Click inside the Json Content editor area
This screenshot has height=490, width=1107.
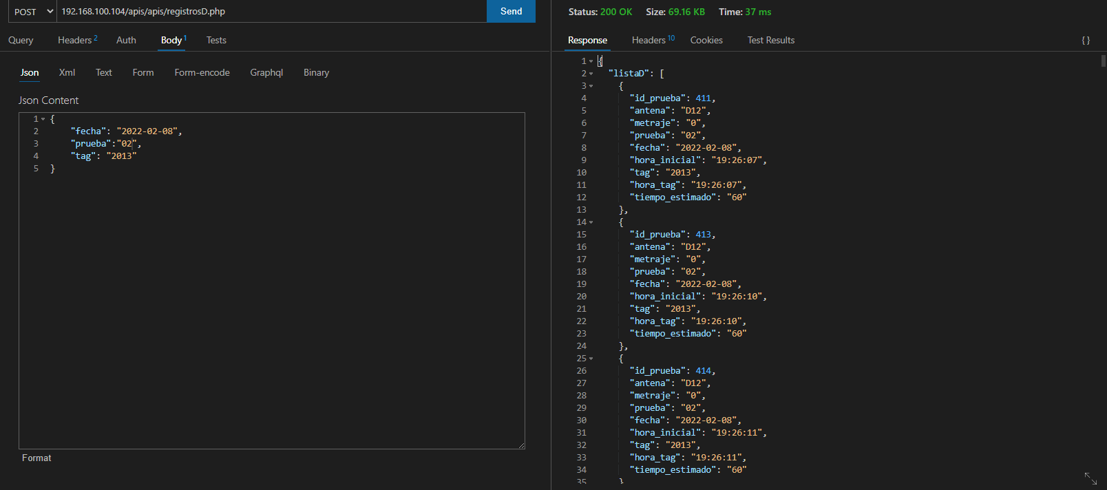(x=271, y=281)
